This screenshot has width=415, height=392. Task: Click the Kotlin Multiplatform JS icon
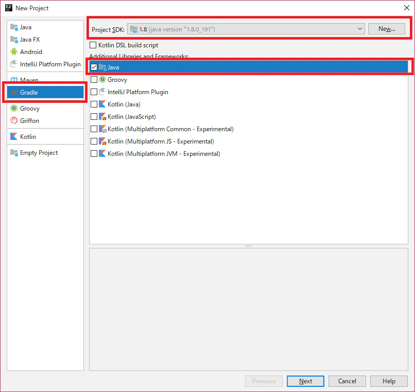tap(102, 141)
